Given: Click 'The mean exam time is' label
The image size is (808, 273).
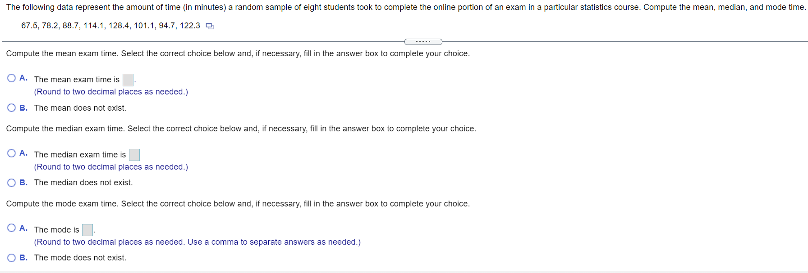Looking at the screenshot, I should (x=77, y=80).
